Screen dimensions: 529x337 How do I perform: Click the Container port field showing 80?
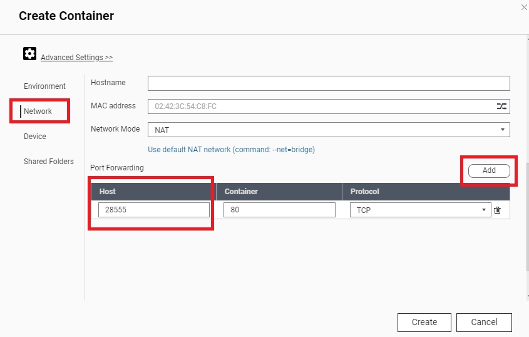coord(279,210)
